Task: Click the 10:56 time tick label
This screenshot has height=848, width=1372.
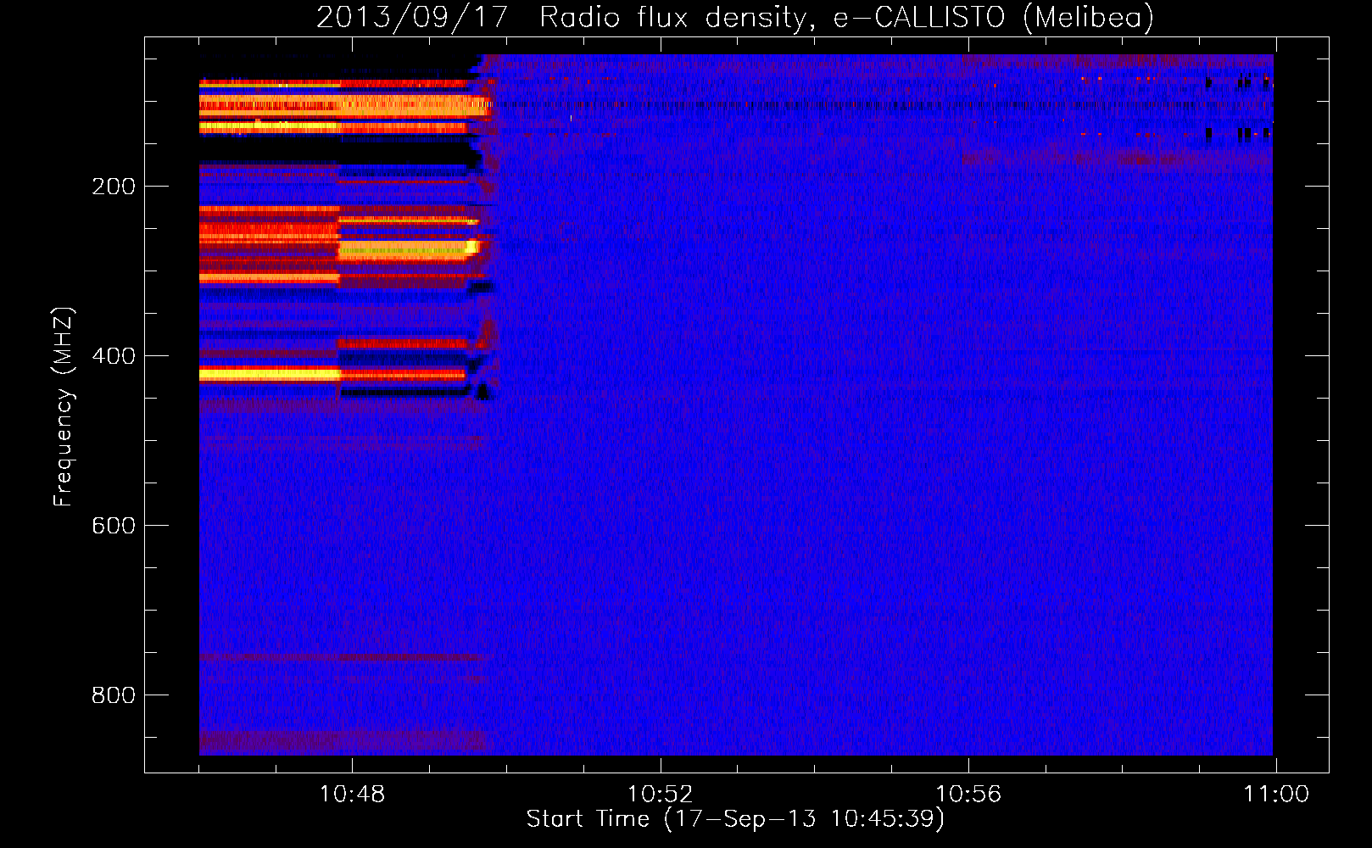Action: click(x=968, y=795)
